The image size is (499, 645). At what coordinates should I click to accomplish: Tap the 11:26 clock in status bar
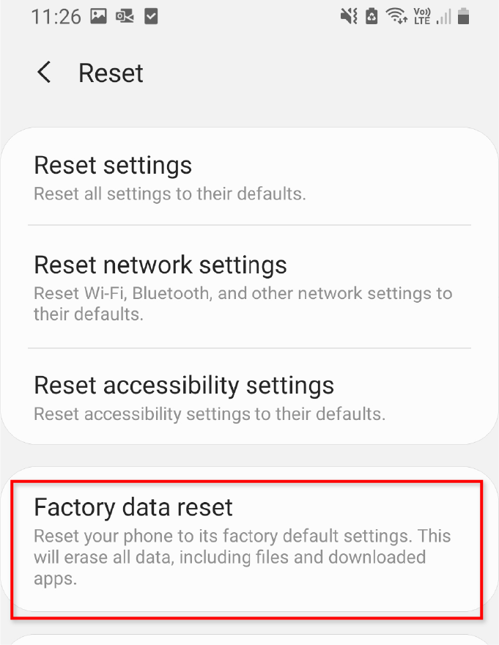[x=56, y=17]
